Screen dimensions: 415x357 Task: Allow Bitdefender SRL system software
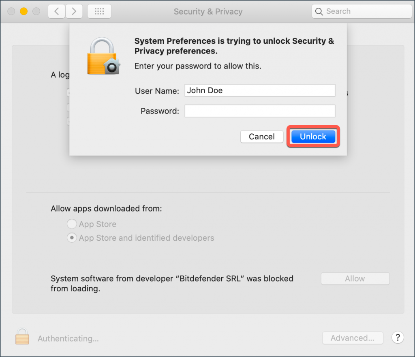click(355, 278)
